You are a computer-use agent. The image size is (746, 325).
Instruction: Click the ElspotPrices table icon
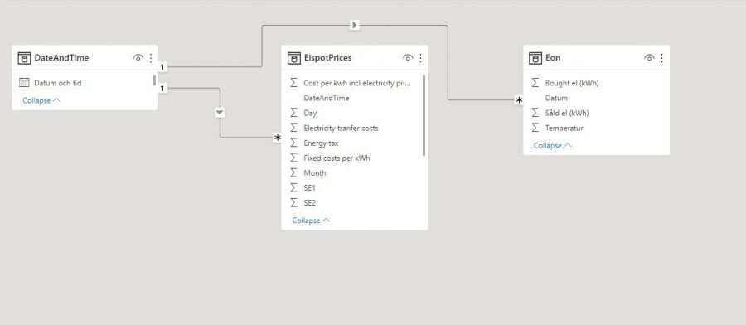click(294, 58)
